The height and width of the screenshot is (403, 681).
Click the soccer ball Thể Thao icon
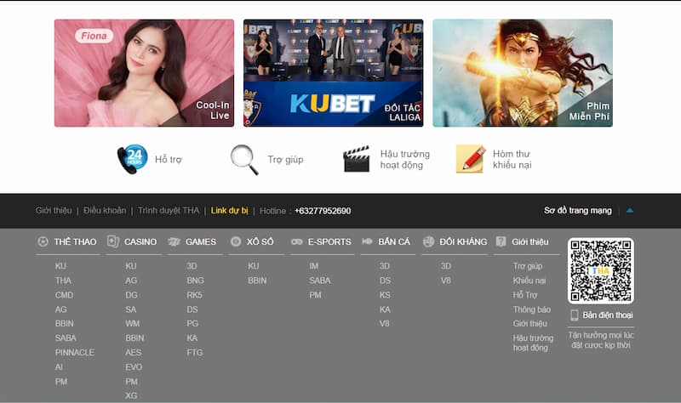coord(43,241)
